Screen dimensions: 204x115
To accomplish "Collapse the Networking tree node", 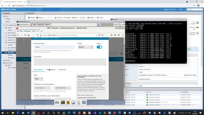I will 3,63.
